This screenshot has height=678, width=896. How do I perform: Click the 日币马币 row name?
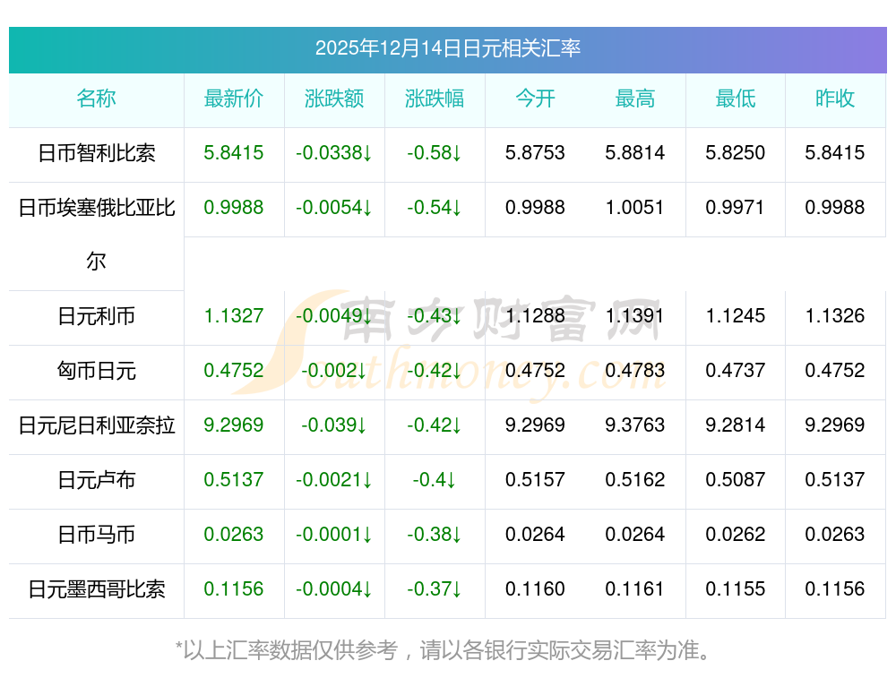(96, 536)
